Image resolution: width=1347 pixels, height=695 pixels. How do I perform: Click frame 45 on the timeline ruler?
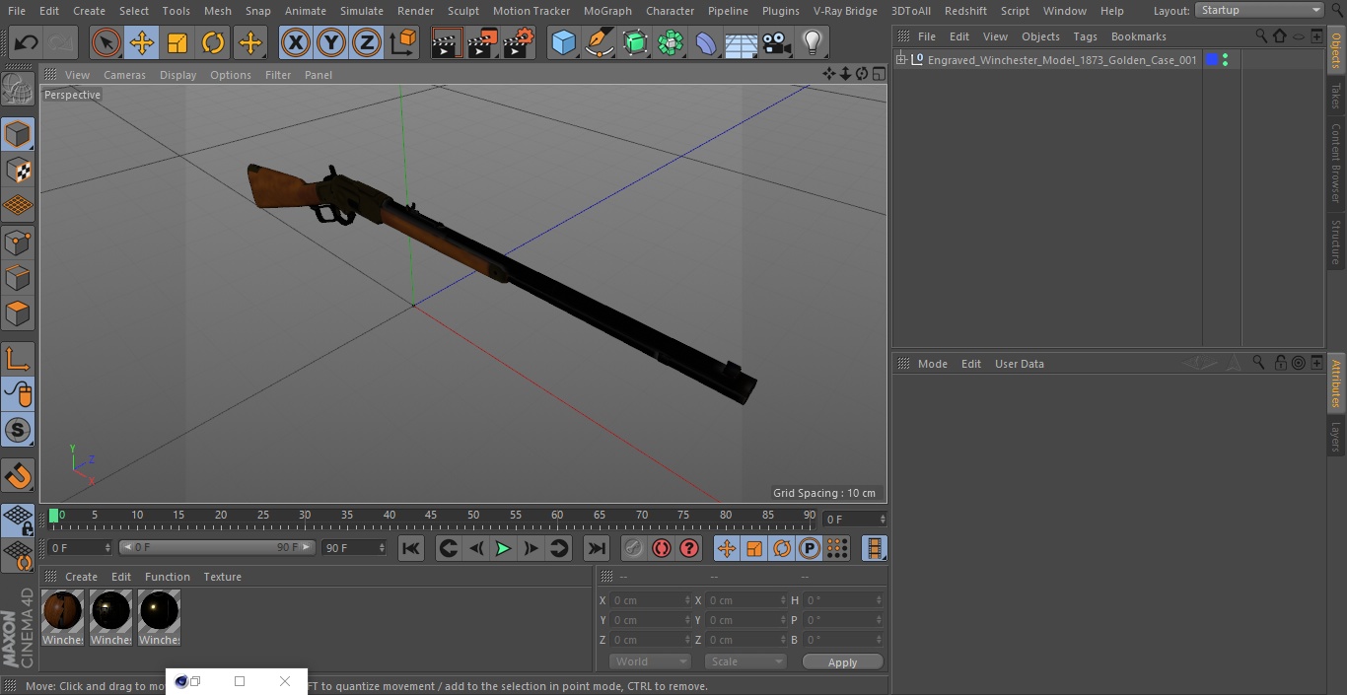tap(431, 517)
